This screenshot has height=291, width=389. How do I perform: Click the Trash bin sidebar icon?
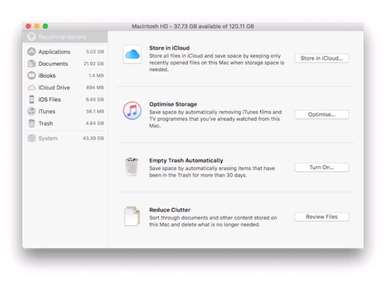pos(32,123)
